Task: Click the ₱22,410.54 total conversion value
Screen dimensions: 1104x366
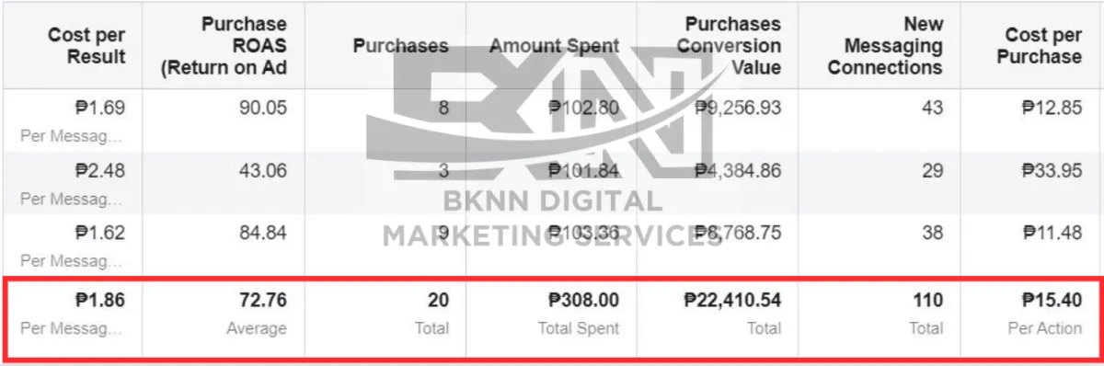Action: (x=732, y=300)
